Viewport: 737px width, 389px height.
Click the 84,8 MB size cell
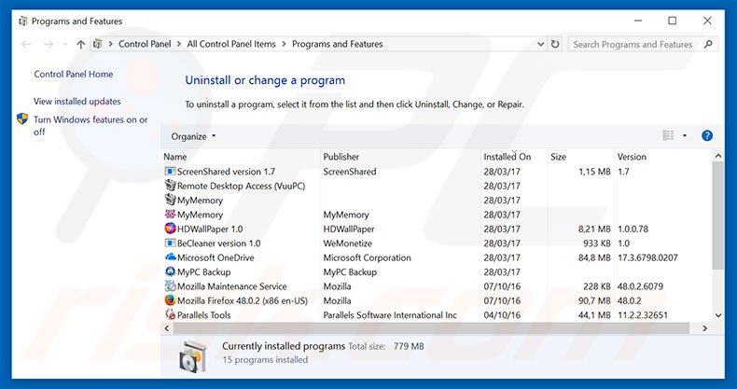pyautogui.click(x=594, y=257)
